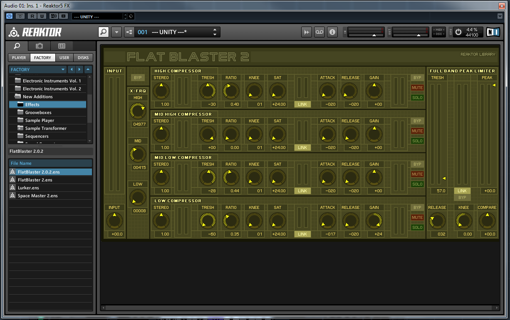510x320 pixels.
Task: Switch to the DISKS tab
Action: (x=83, y=58)
